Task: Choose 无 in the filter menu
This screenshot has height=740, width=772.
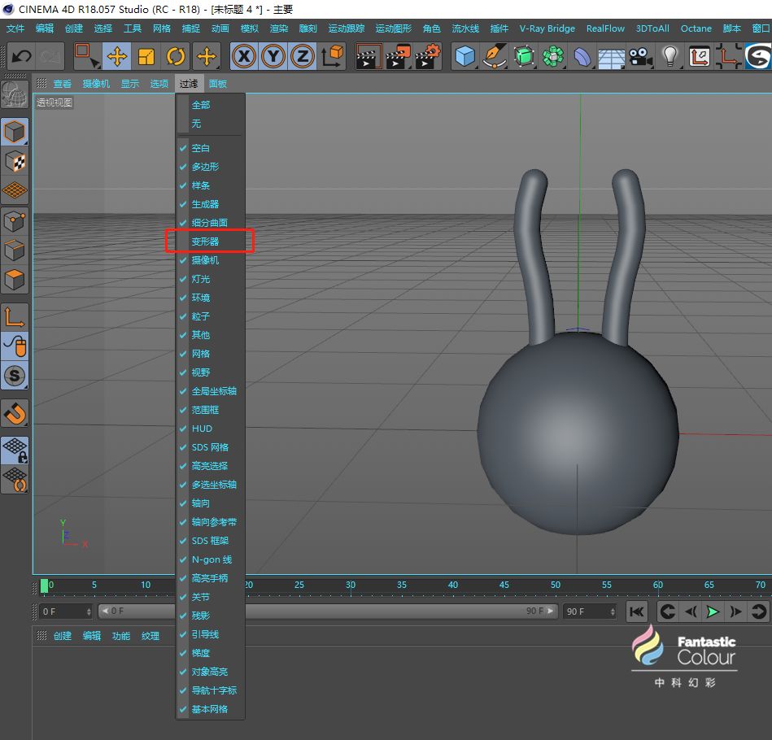Action: pyautogui.click(x=196, y=124)
